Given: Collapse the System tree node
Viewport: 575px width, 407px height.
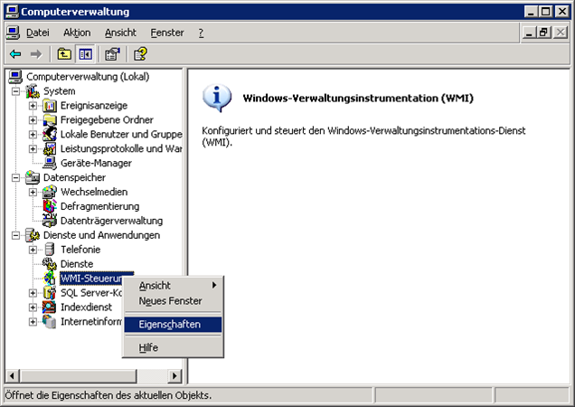Looking at the screenshot, I should pos(15,91).
